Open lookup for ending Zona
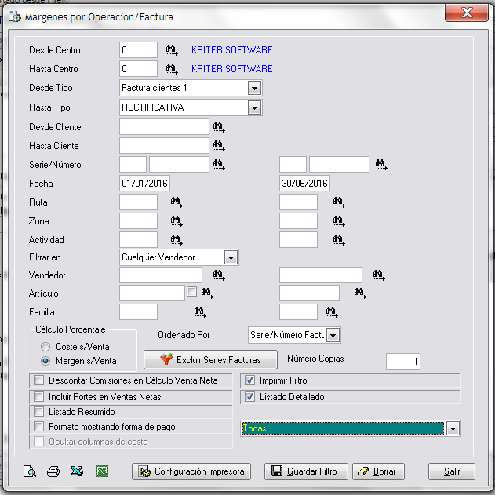Viewport: 495px width, 495px height. [339, 220]
